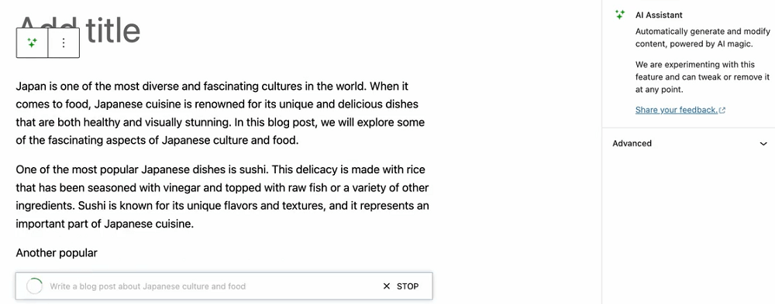Click the X icon beside STOP

click(387, 286)
